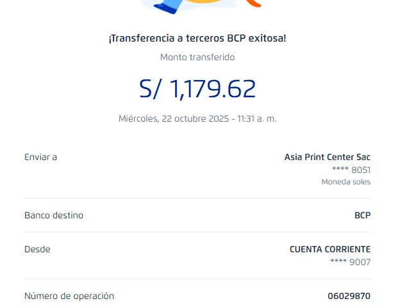Select the 'S/' currency symbol
Viewport: 393px width, 308px height.
coord(151,88)
